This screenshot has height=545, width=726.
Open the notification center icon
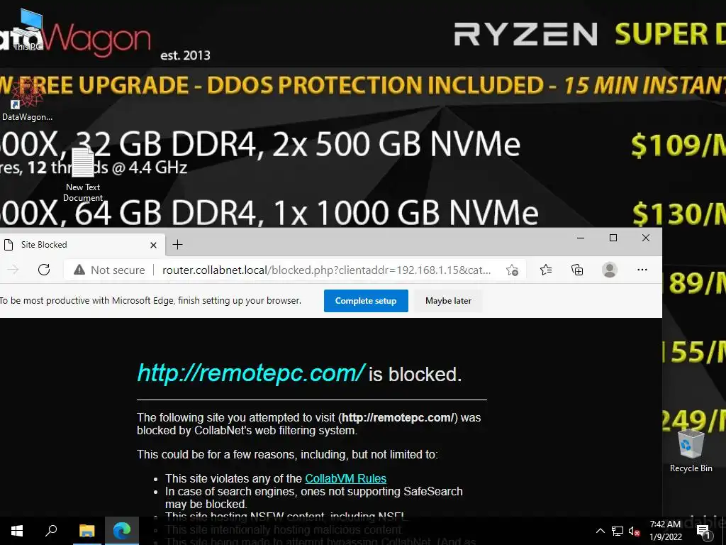click(x=703, y=532)
